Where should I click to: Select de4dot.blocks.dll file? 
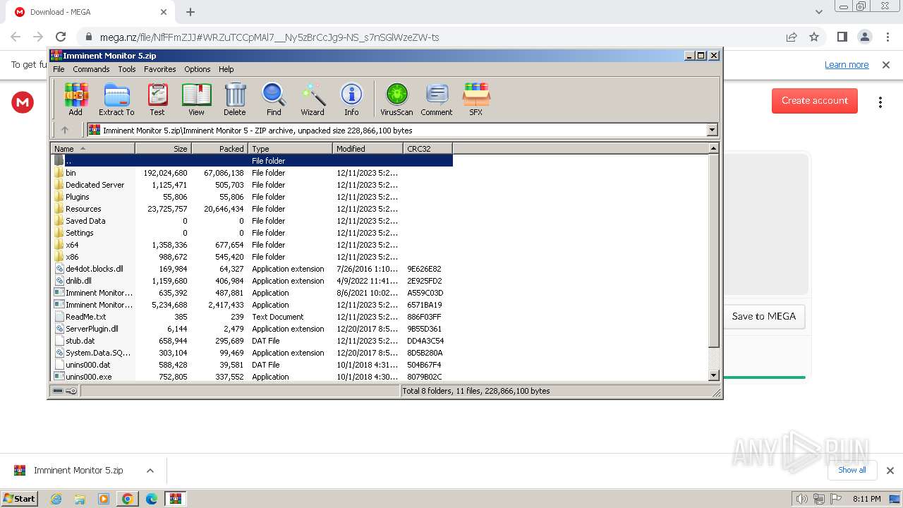pos(251,269)
